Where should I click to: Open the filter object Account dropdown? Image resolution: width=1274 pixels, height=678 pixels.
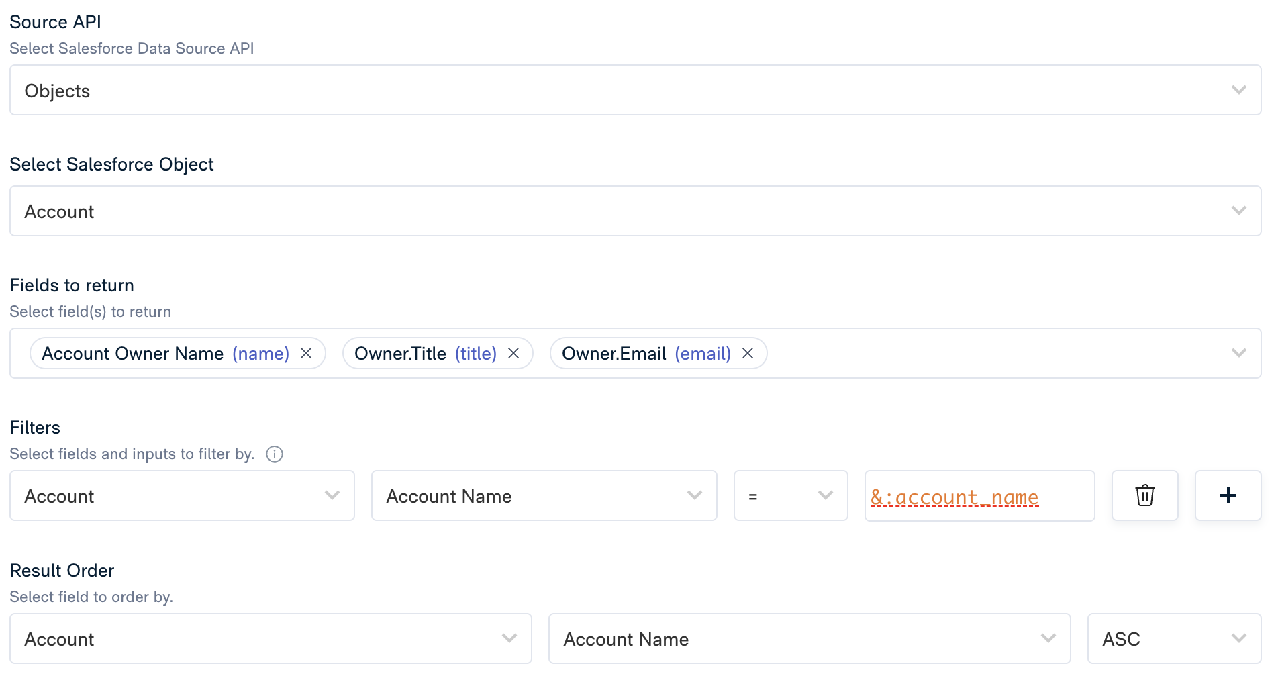[182, 495]
